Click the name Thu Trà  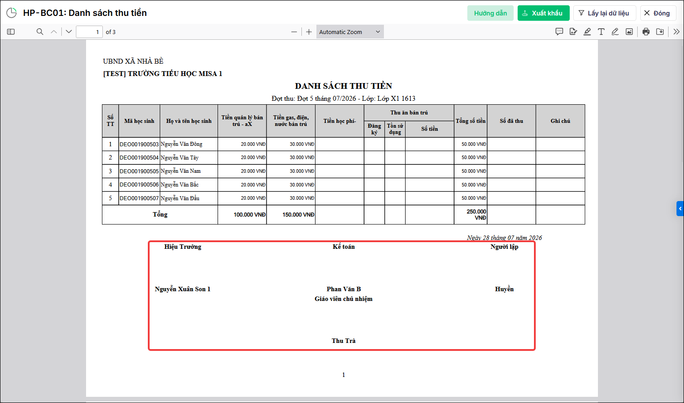click(x=344, y=341)
